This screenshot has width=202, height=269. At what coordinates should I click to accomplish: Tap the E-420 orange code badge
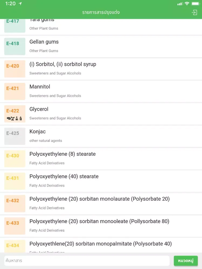pos(15,69)
